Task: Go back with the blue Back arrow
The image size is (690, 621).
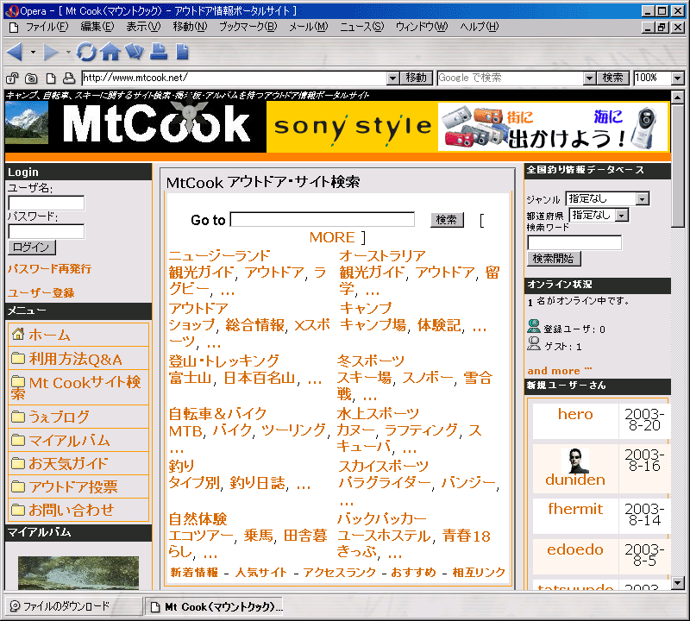Action: pyautogui.click(x=15, y=52)
